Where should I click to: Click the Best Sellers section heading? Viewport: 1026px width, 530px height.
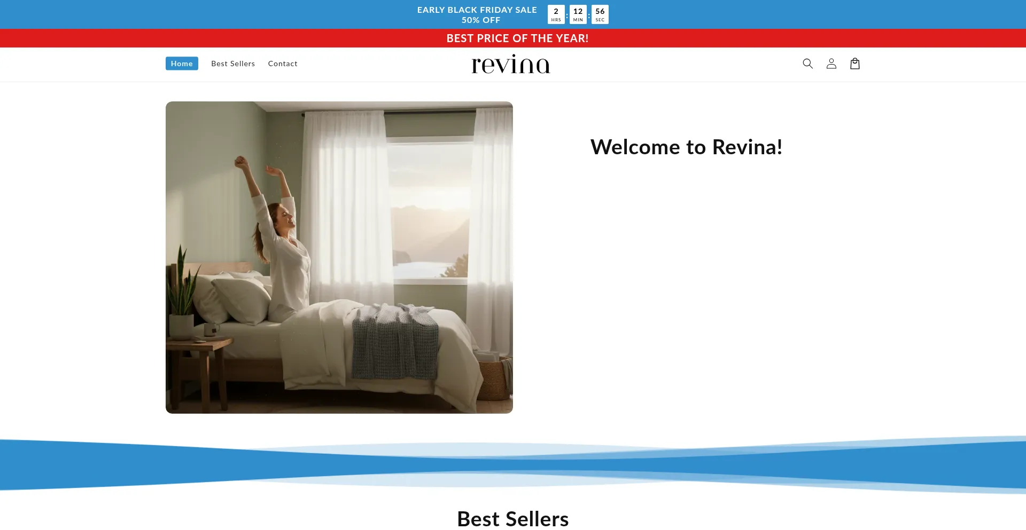pos(512,519)
